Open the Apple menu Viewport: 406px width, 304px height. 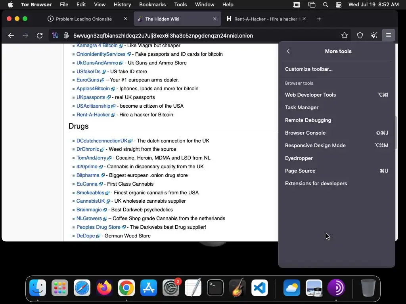click(x=10, y=5)
